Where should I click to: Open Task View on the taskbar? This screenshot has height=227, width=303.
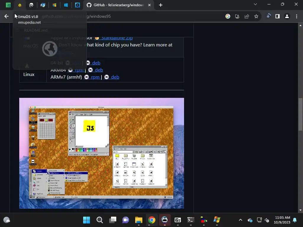pos(113,220)
